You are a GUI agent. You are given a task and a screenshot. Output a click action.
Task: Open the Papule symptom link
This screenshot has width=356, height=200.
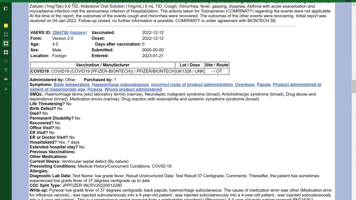pyautogui.click(x=264, y=84)
